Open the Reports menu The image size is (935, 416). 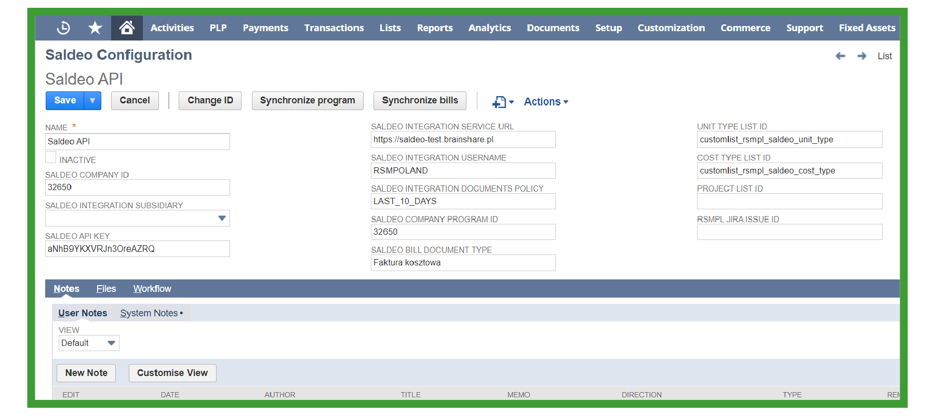tap(435, 28)
